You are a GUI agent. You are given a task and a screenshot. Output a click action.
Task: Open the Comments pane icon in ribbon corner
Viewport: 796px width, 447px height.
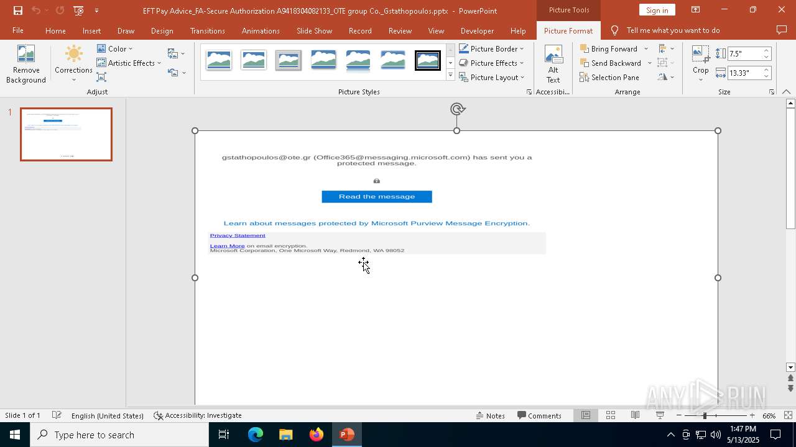click(x=782, y=30)
